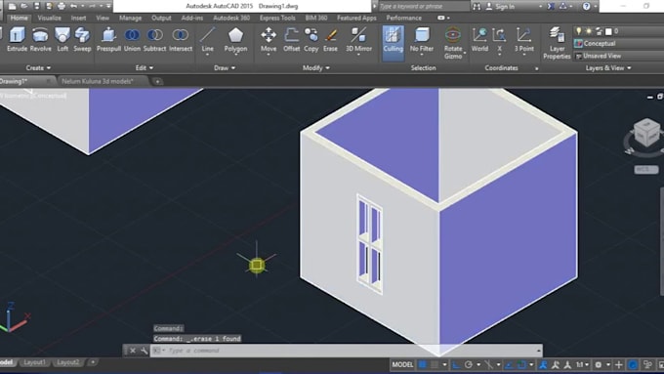
Task: Toggle ortho mode in status bar
Action: (456, 364)
